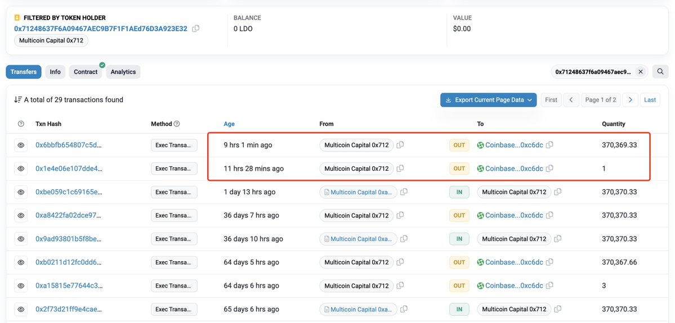
Task: Open transaction hash 0x2f73d21ff9e4cae
Action: (69, 310)
